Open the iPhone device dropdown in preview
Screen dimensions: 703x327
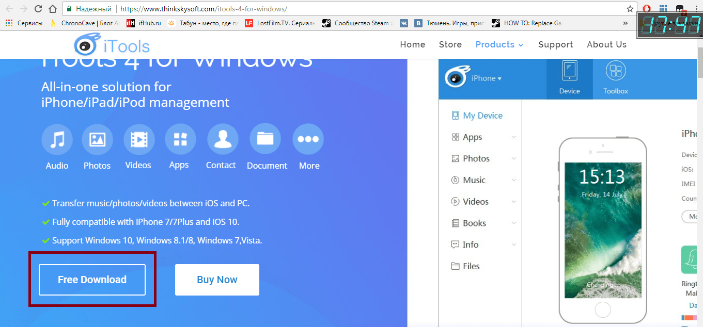click(487, 78)
